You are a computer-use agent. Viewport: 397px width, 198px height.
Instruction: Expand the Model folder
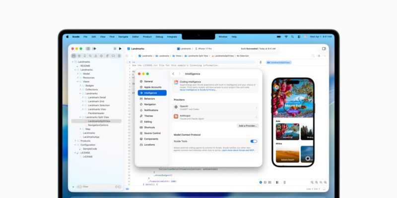click(x=78, y=74)
